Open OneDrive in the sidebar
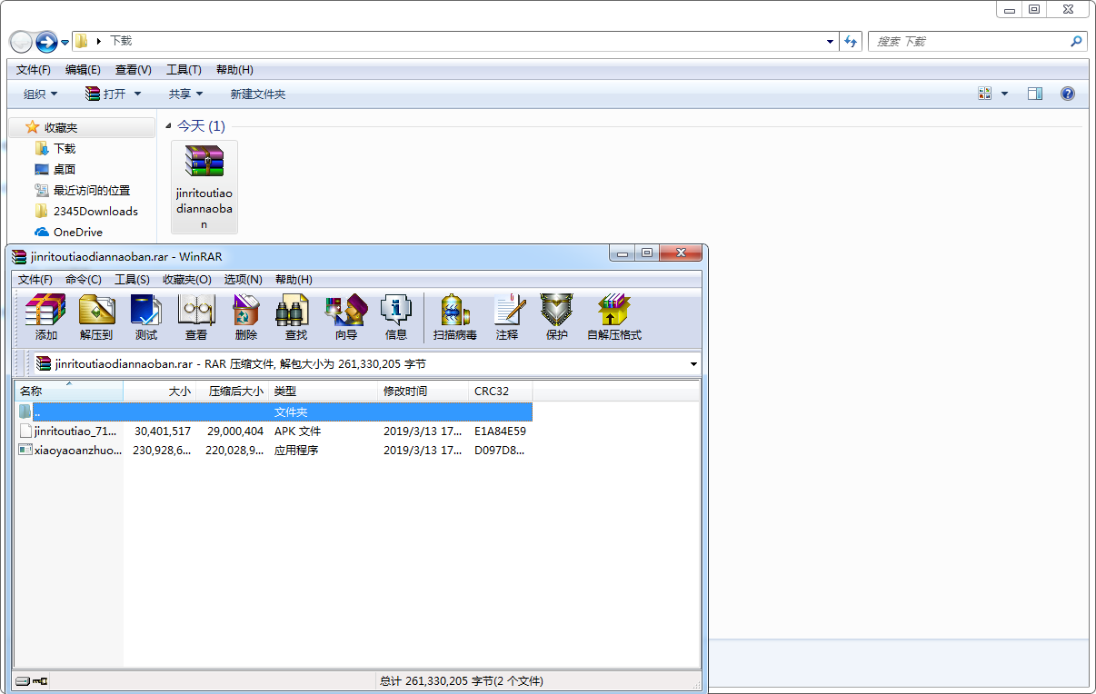 click(x=69, y=233)
